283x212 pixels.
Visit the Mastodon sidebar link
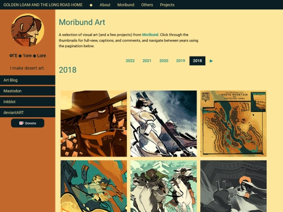(28, 91)
